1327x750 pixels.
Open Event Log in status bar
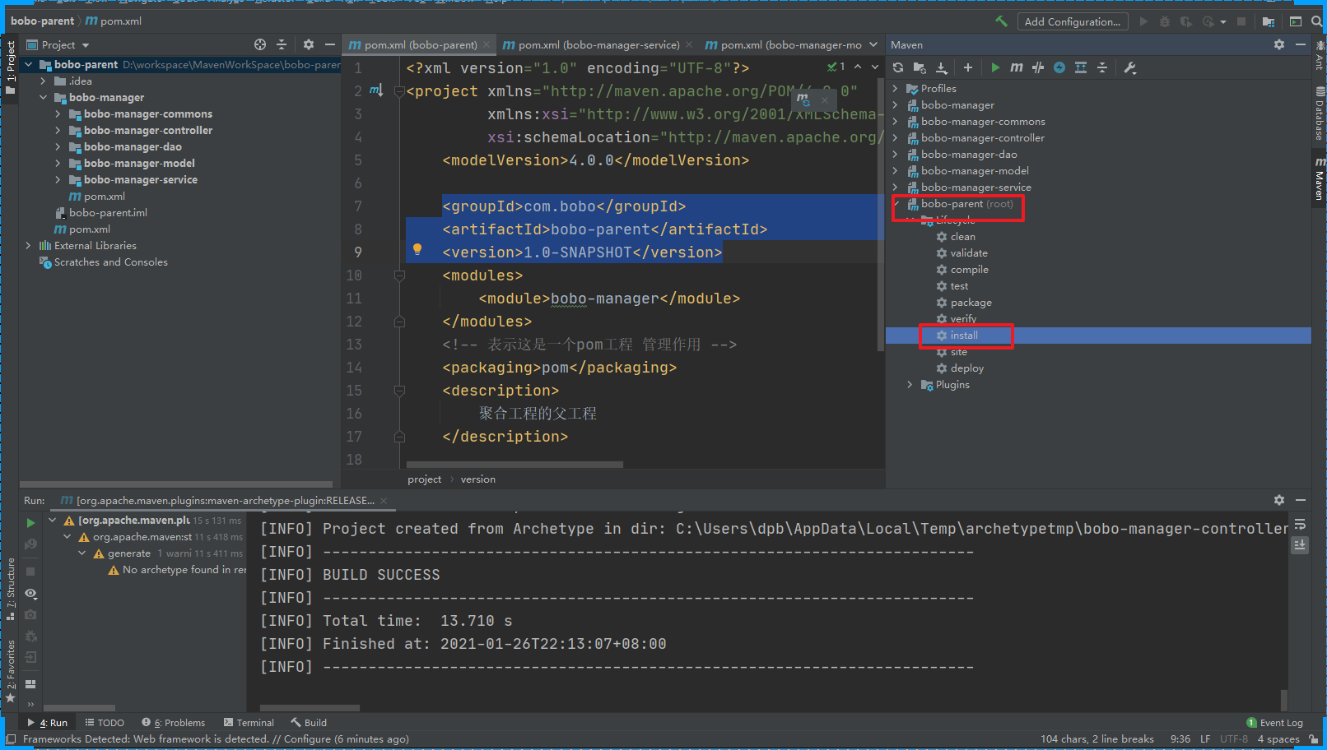pos(1275,723)
